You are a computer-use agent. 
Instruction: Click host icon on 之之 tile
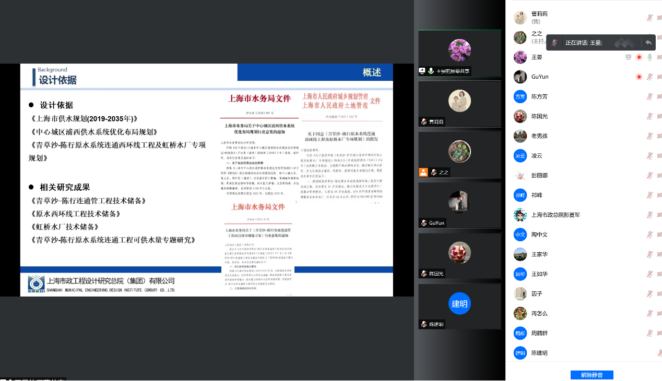click(x=423, y=172)
